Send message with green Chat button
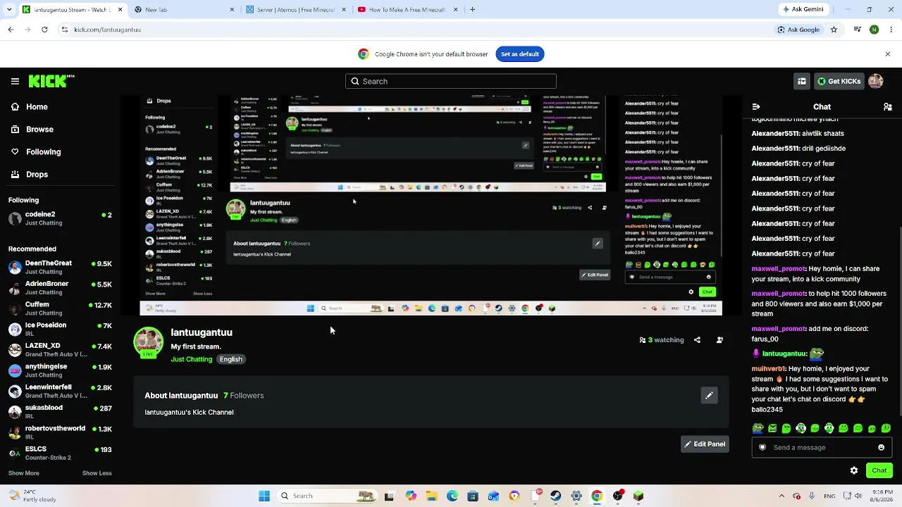 coord(879,470)
